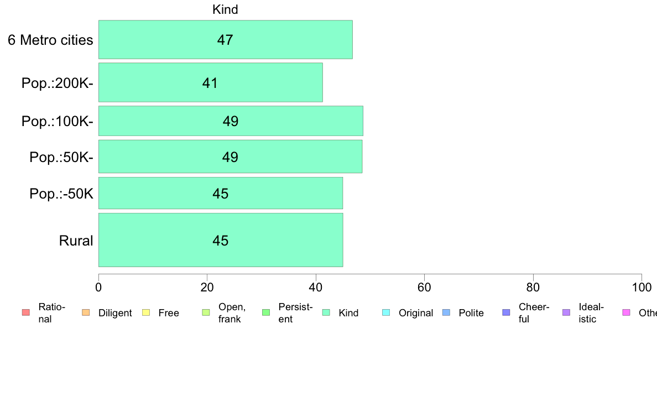Screen dimensions: 657x407
Task: Click the Kind legend color swatch
Action: 326,312
